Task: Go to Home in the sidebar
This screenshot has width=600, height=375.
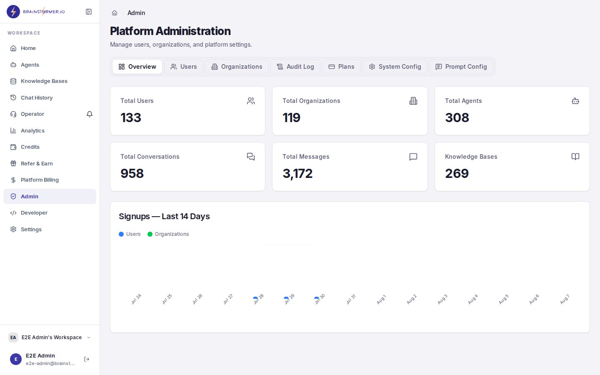Action: [50, 48]
